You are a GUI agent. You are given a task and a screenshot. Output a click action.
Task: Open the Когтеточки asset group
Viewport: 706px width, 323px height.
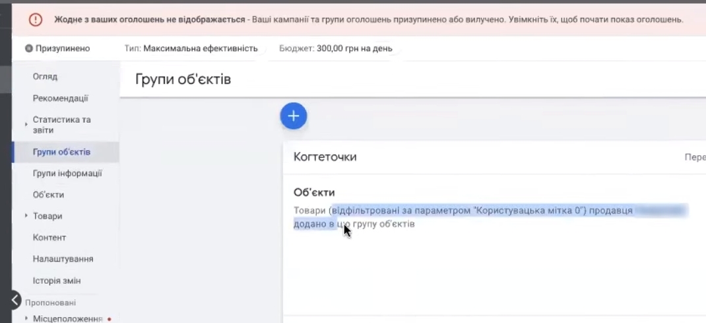[325, 157]
